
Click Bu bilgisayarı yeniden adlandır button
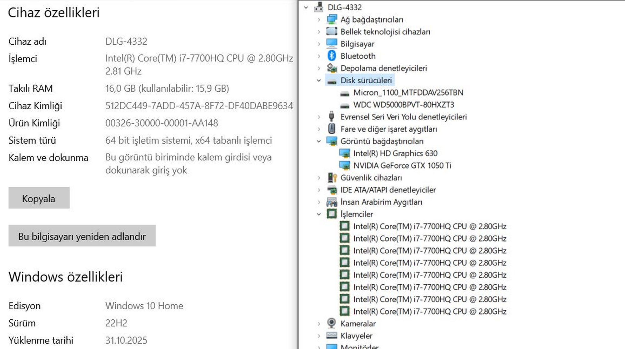click(x=82, y=236)
